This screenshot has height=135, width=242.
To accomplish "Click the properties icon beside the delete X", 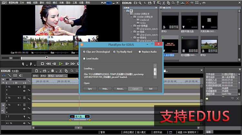I will (x=192, y=3).
